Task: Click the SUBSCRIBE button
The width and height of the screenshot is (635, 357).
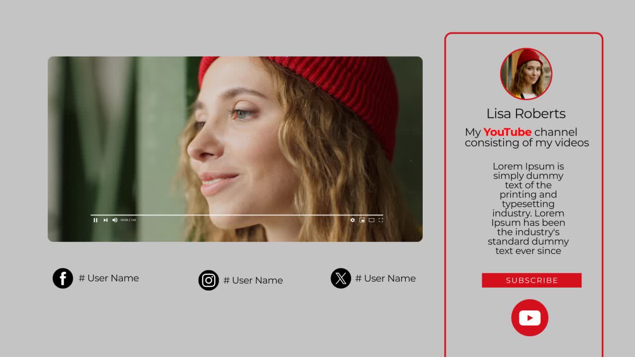Action: (x=531, y=280)
